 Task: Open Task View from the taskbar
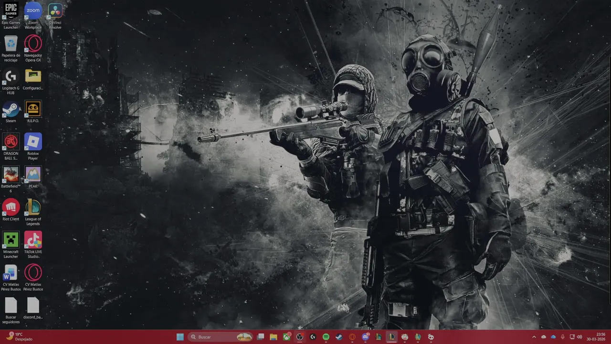[261, 337]
